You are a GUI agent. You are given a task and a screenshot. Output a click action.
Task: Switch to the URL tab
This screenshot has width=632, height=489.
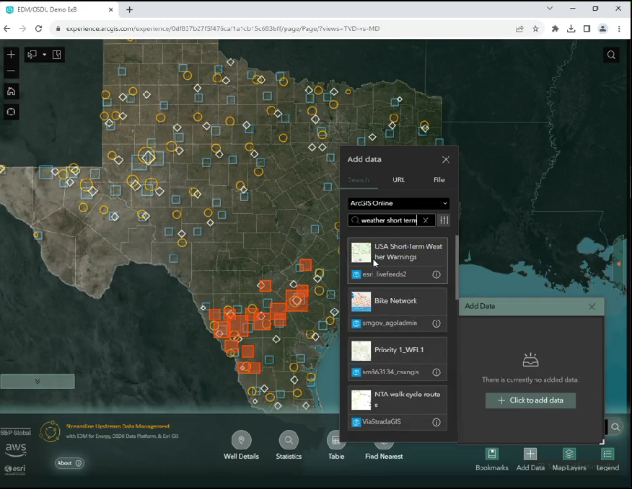pyautogui.click(x=399, y=180)
